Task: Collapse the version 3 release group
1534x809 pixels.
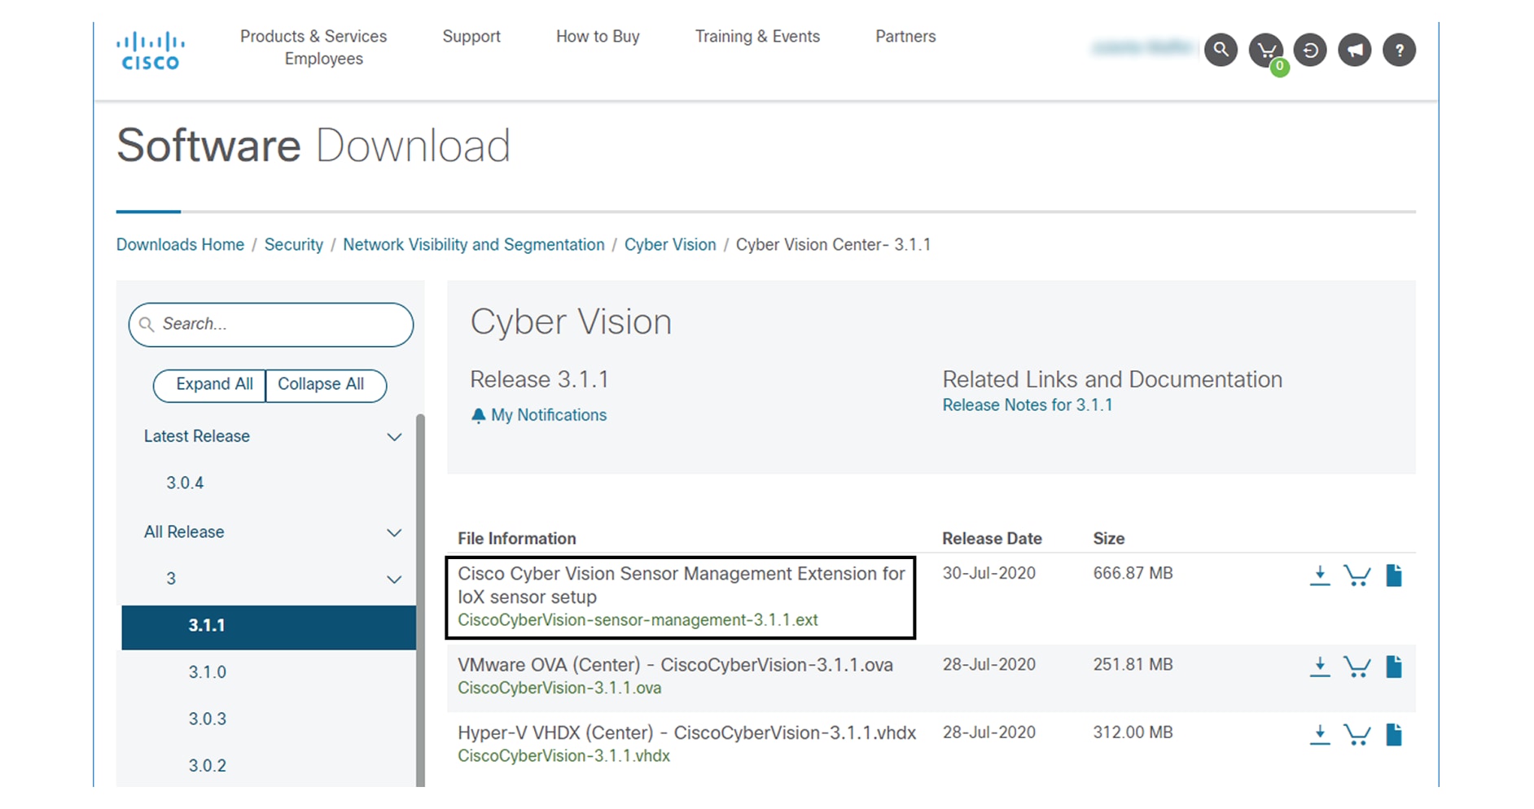Action: pos(395,579)
